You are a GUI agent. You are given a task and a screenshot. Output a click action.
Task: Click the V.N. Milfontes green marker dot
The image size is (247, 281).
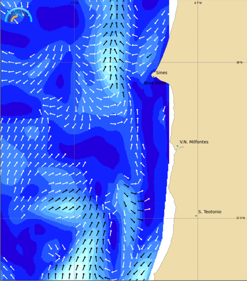[x=177, y=146]
